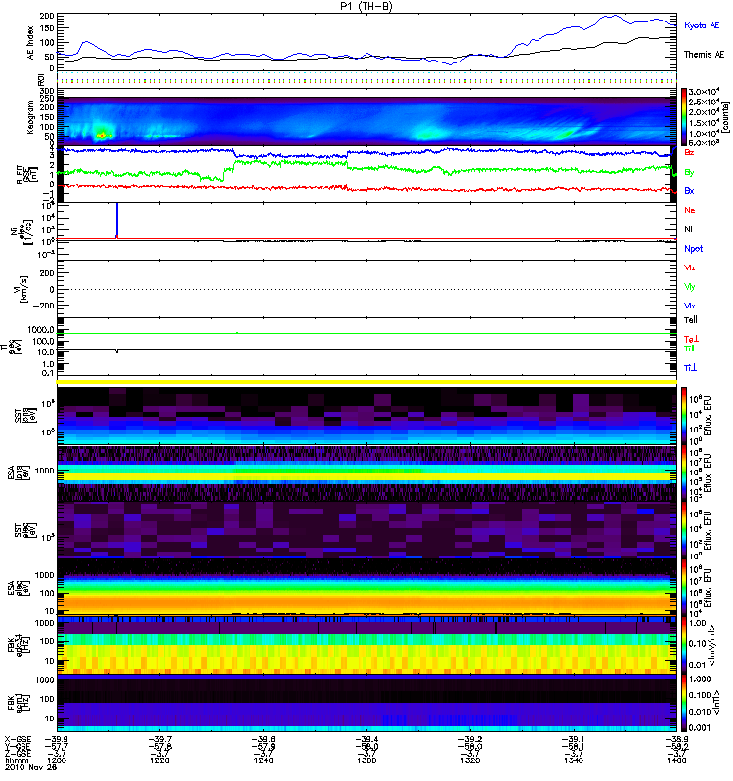The width and height of the screenshot is (733, 781).
Task: Click the FBK magnetic nT color bar
Action: (684, 703)
